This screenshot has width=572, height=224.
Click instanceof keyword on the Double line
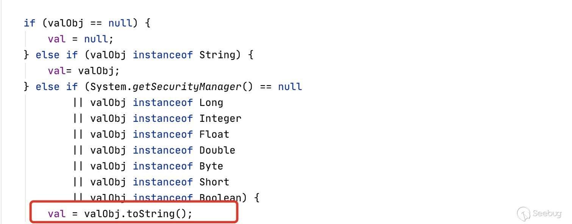(x=163, y=150)
